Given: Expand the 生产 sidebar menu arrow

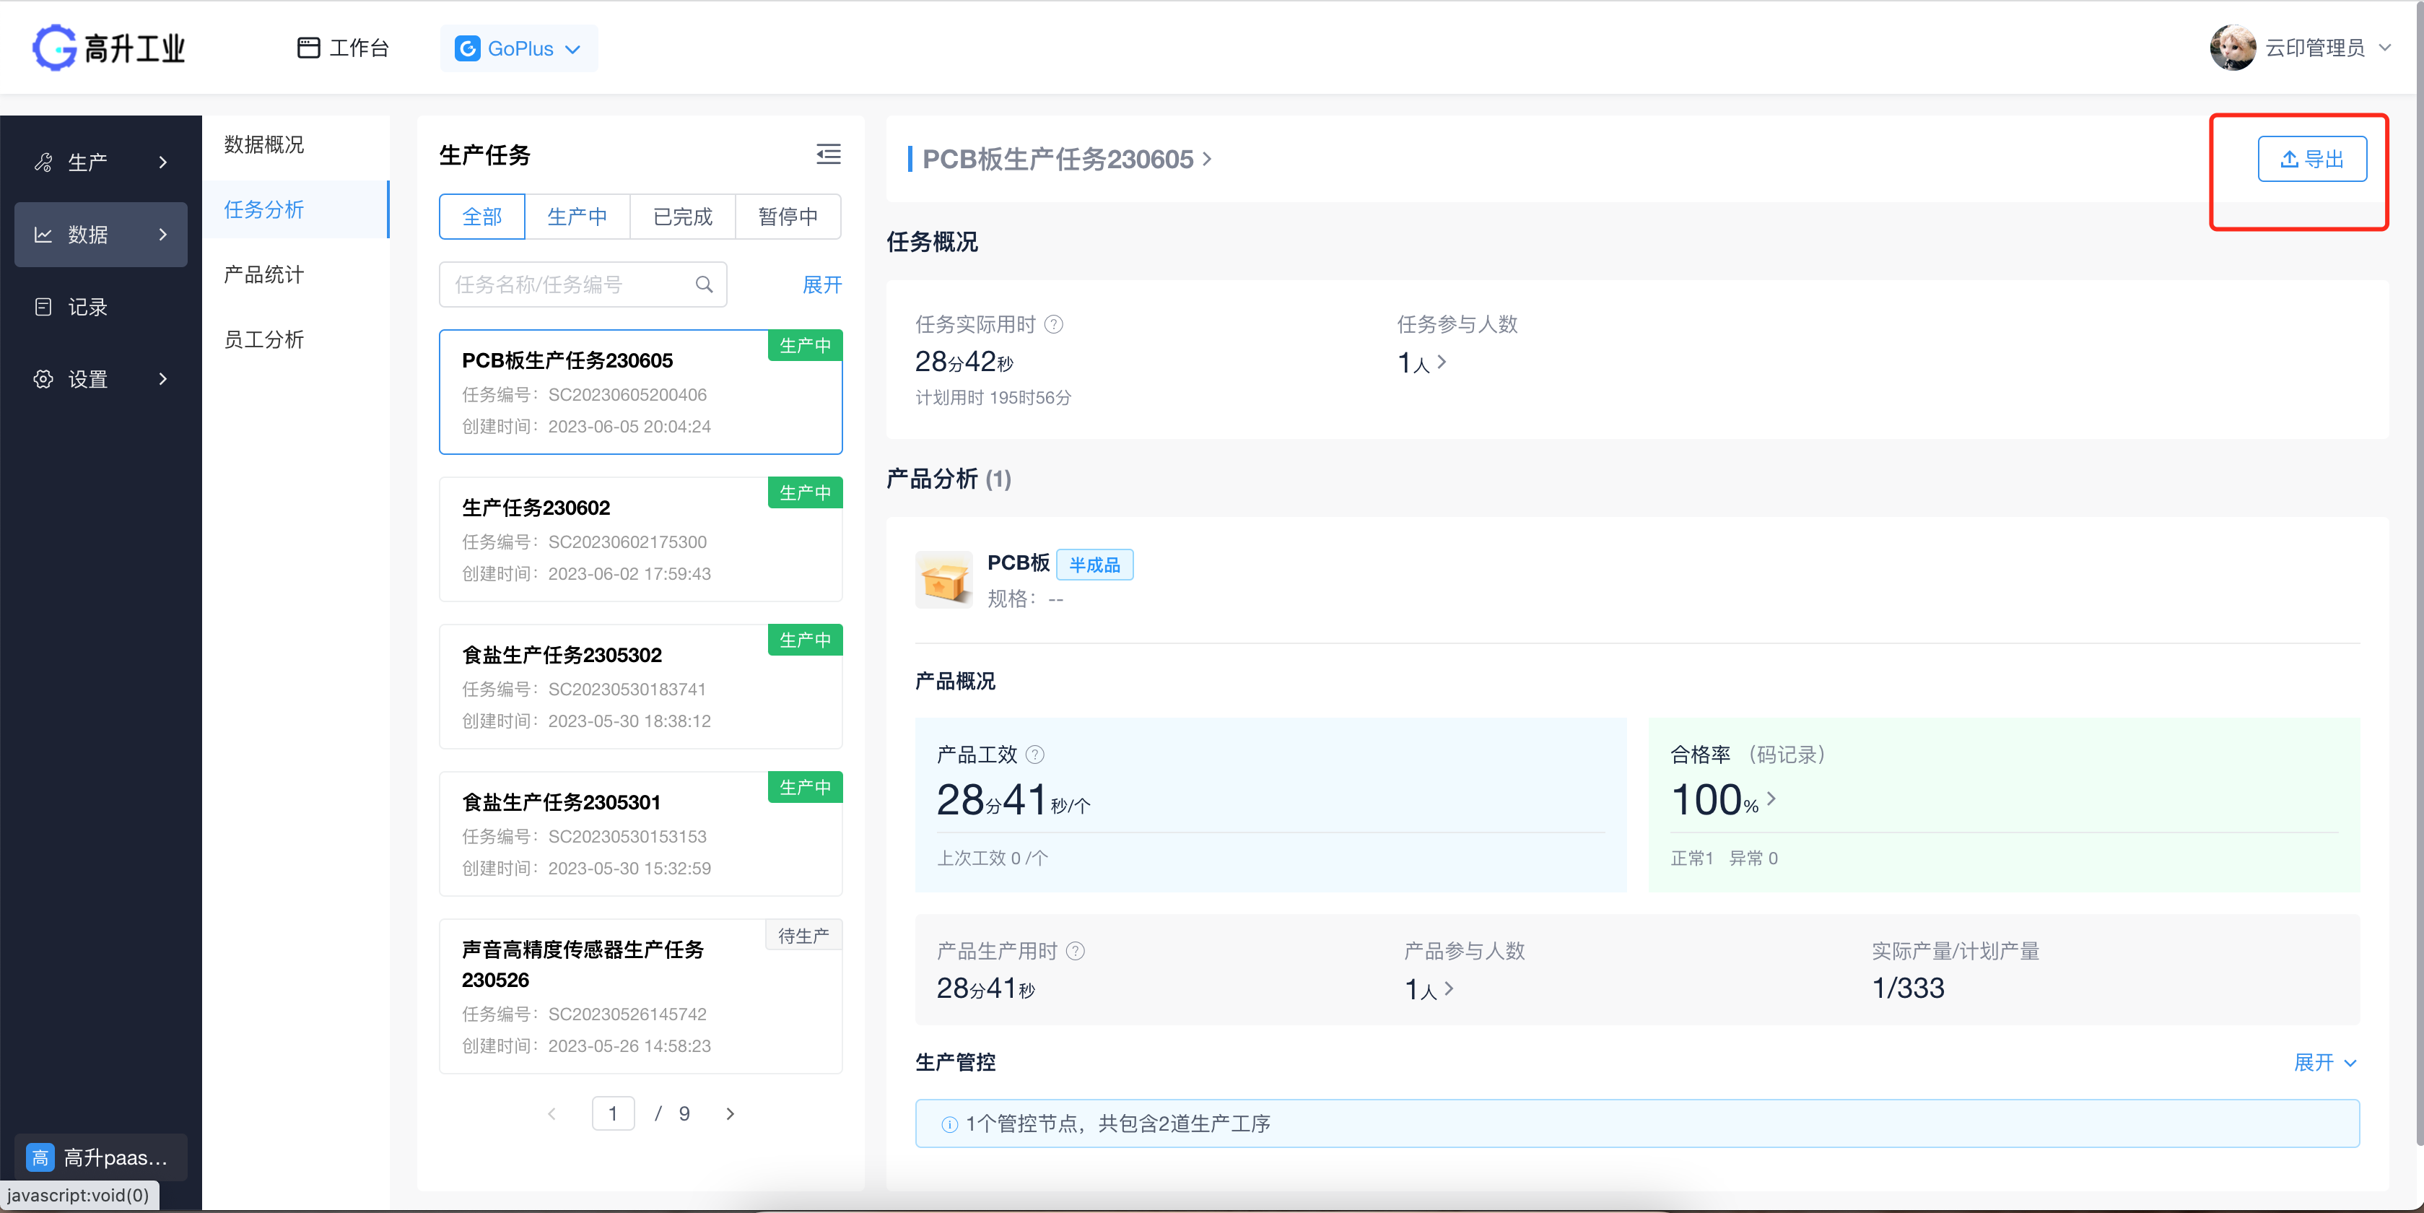Looking at the screenshot, I should pyautogui.click(x=163, y=162).
